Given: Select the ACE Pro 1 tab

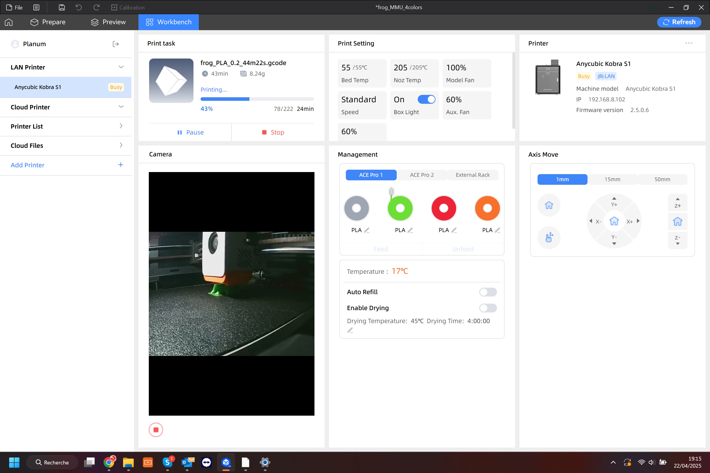Looking at the screenshot, I should pos(371,175).
